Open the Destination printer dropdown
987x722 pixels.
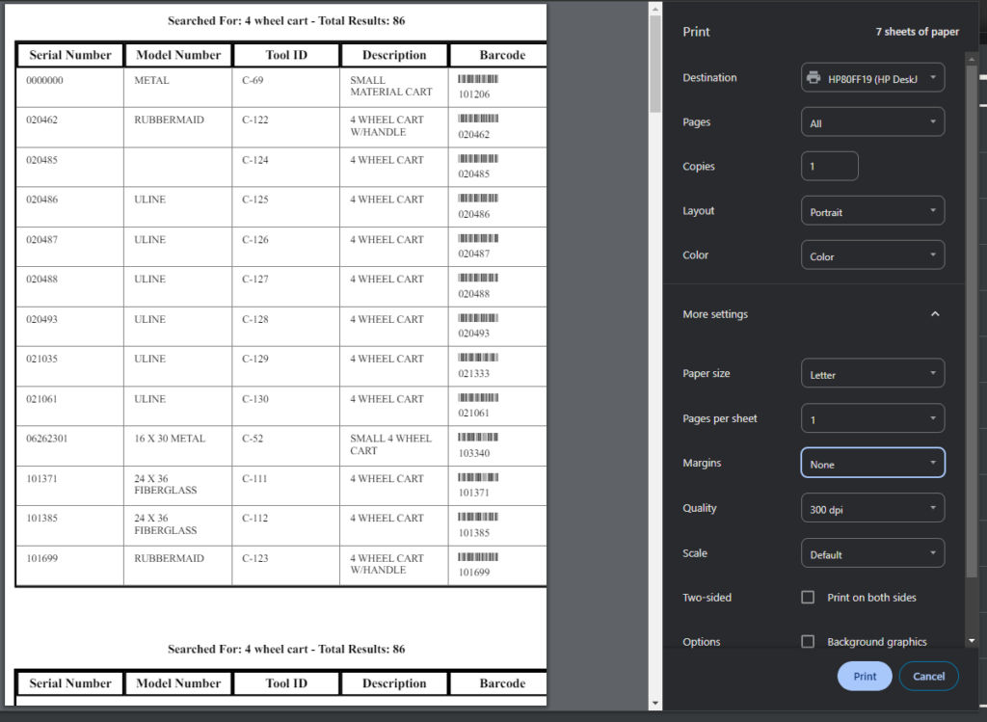pos(872,78)
